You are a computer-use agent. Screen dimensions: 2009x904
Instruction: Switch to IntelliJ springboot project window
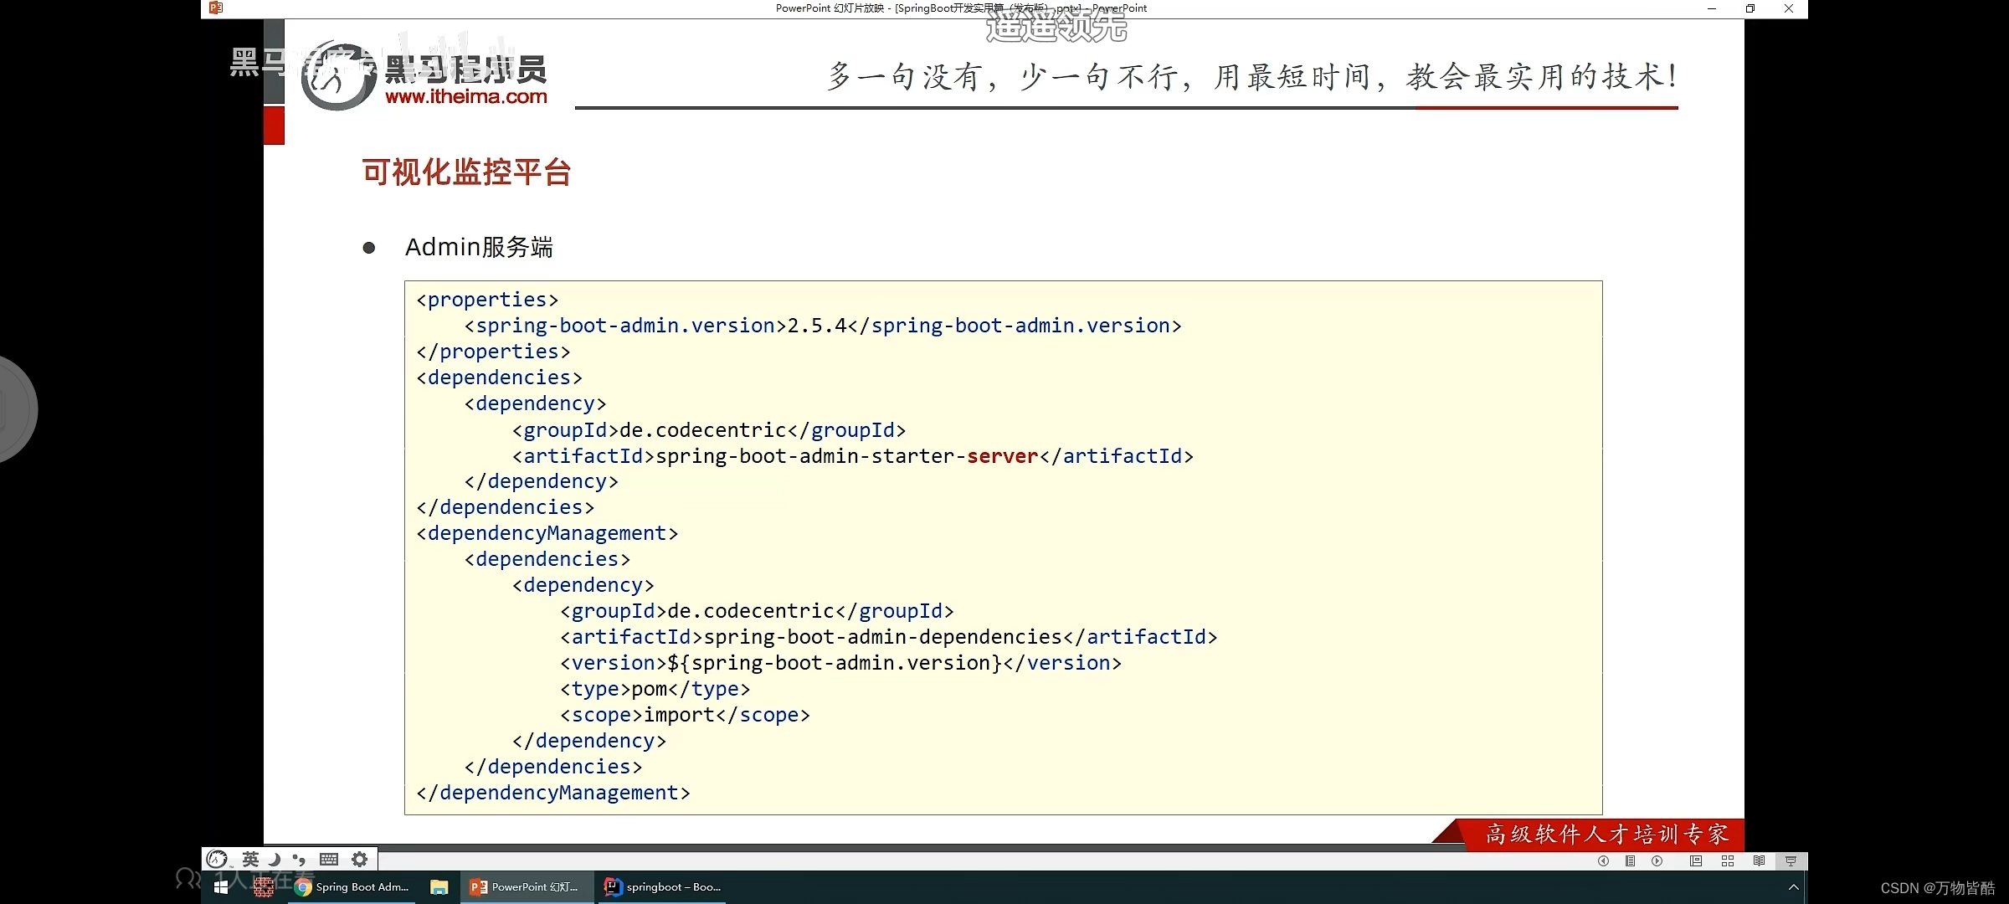coord(662,887)
